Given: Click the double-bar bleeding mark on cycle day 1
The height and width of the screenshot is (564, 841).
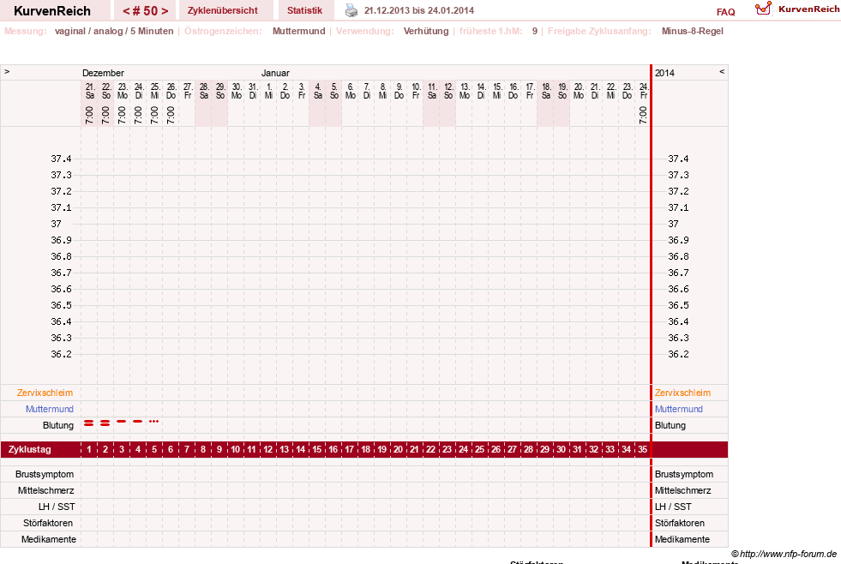Looking at the screenshot, I should tap(89, 423).
